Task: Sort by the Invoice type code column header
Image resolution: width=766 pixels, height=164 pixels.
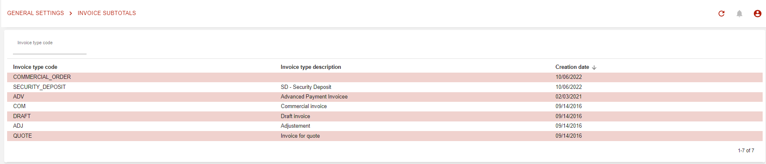Action: [x=35, y=67]
